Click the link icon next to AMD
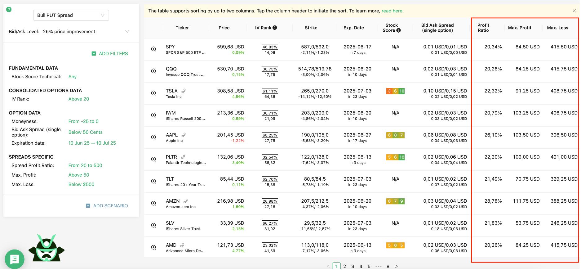581x270 pixels. [182, 245]
